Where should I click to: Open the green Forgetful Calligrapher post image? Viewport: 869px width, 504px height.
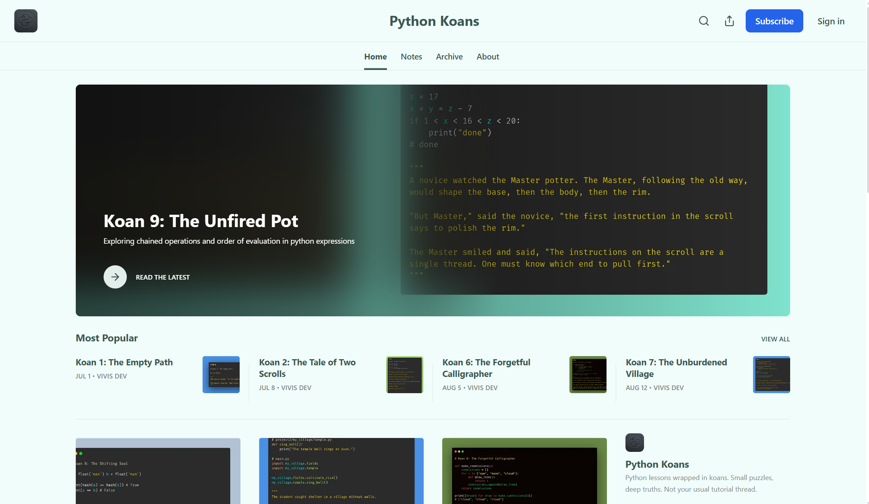(525, 471)
